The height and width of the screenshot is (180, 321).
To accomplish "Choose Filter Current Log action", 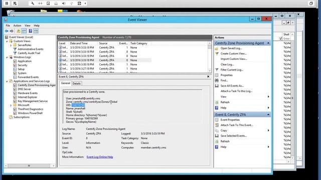I will pos(232,70).
